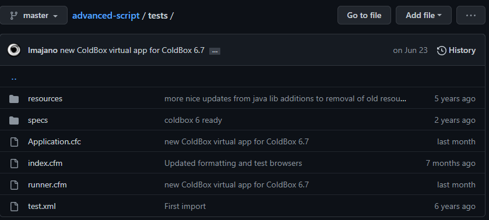The height and width of the screenshot is (220, 489).
Task: Click the Application.cfc file icon
Action: (x=14, y=142)
